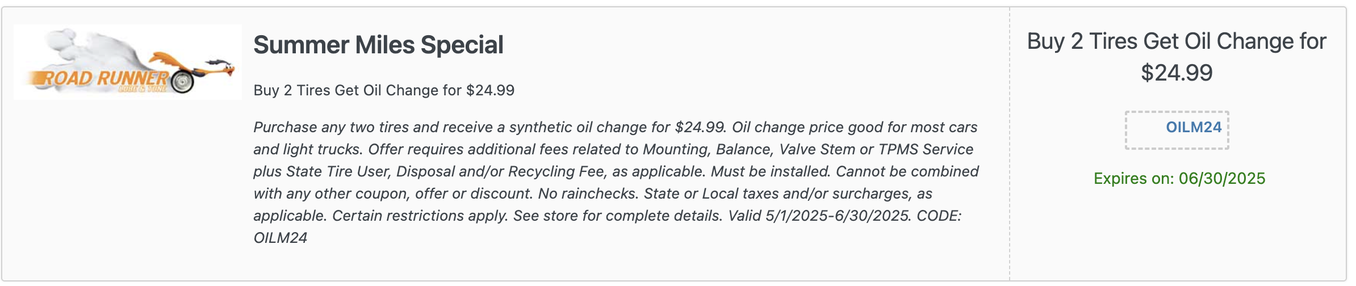Click 'Mounting, Balance, Valve Stem' fee text

click(x=749, y=149)
